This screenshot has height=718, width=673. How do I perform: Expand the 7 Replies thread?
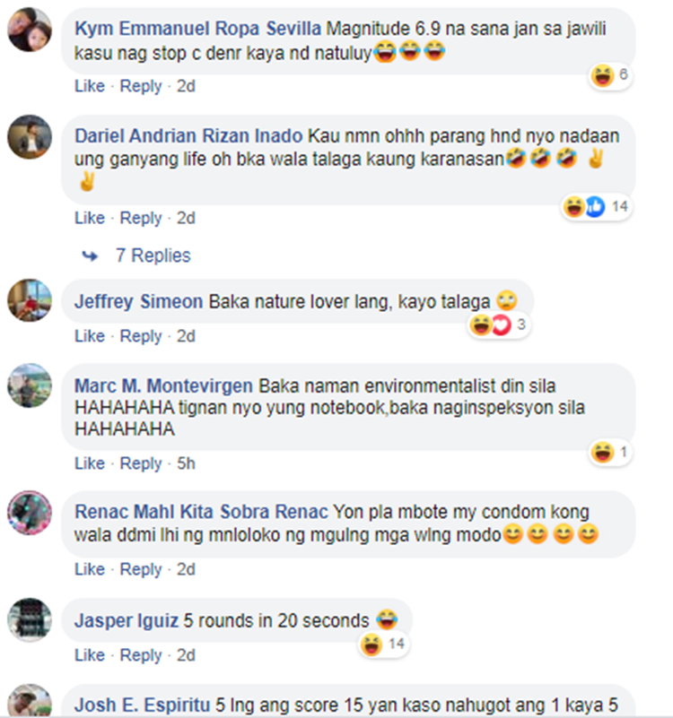coord(153,255)
